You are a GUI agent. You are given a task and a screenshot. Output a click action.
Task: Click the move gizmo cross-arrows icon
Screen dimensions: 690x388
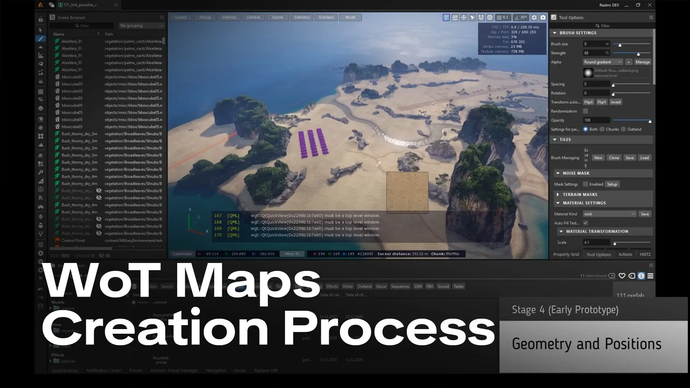(x=464, y=17)
